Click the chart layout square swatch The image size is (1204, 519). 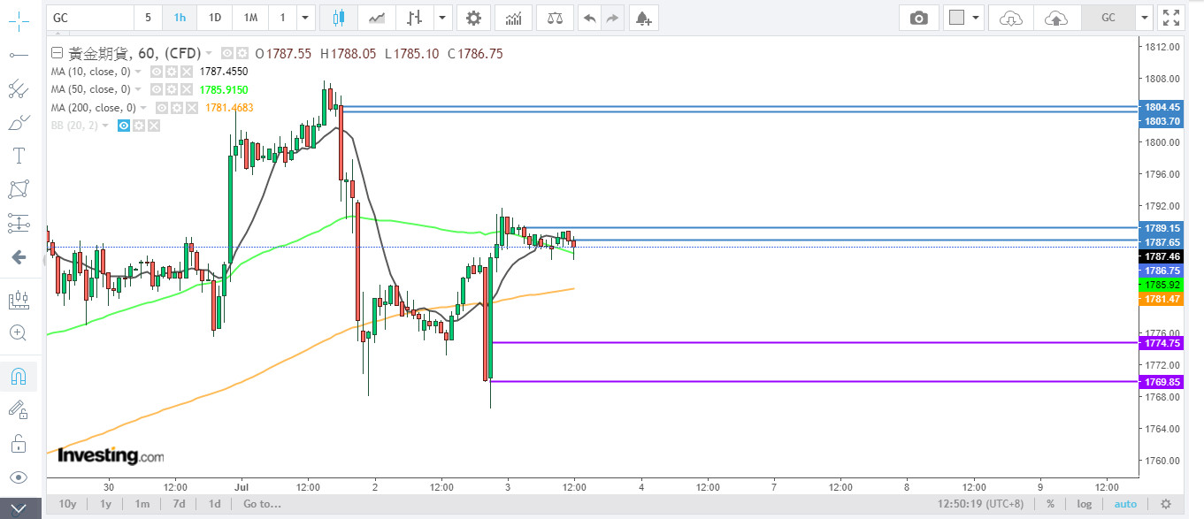(x=955, y=18)
